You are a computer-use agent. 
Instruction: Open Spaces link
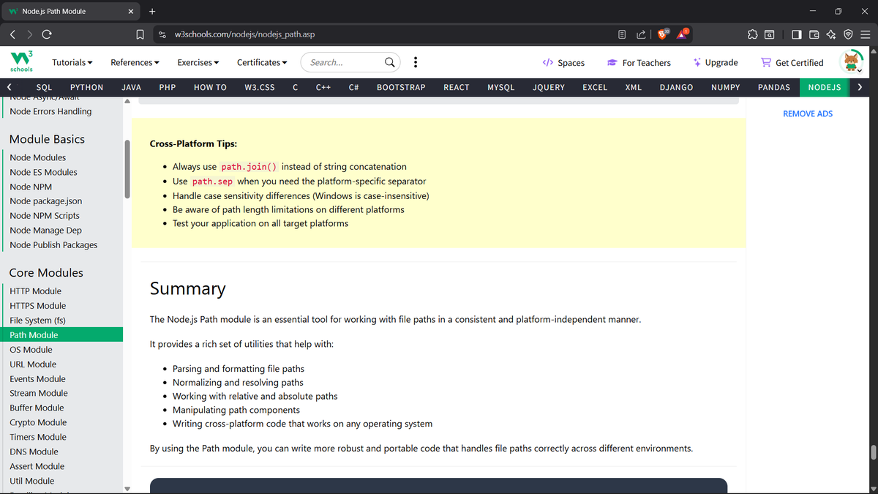coord(563,62)
